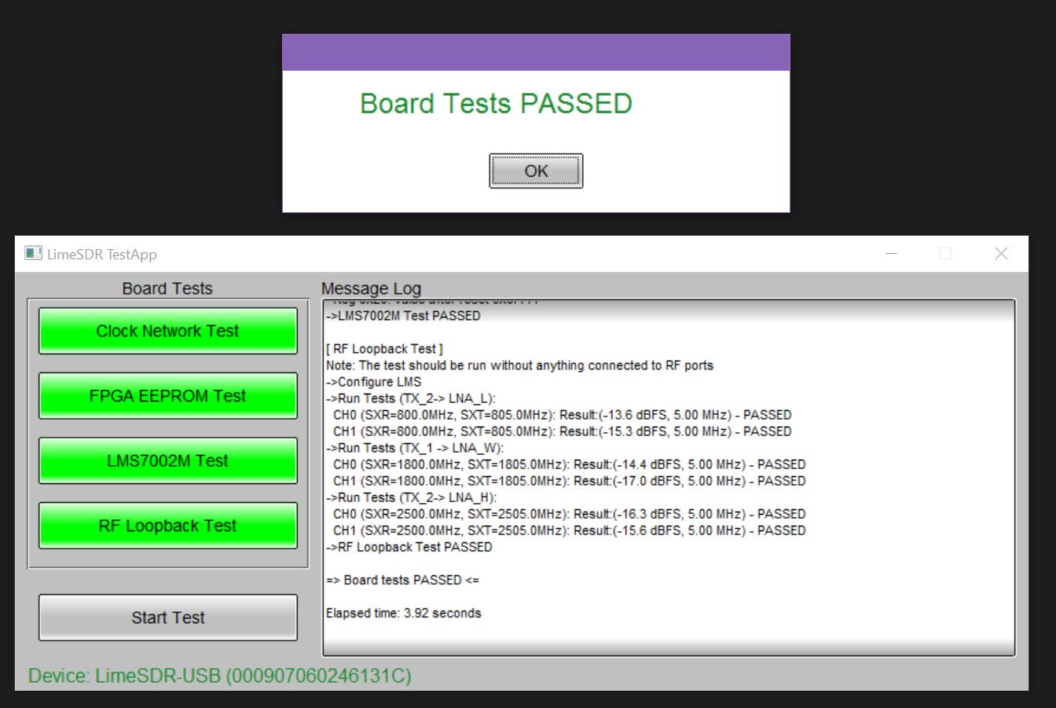
Task: Run the Clock Network Test
Action: (x=167, y=331)
